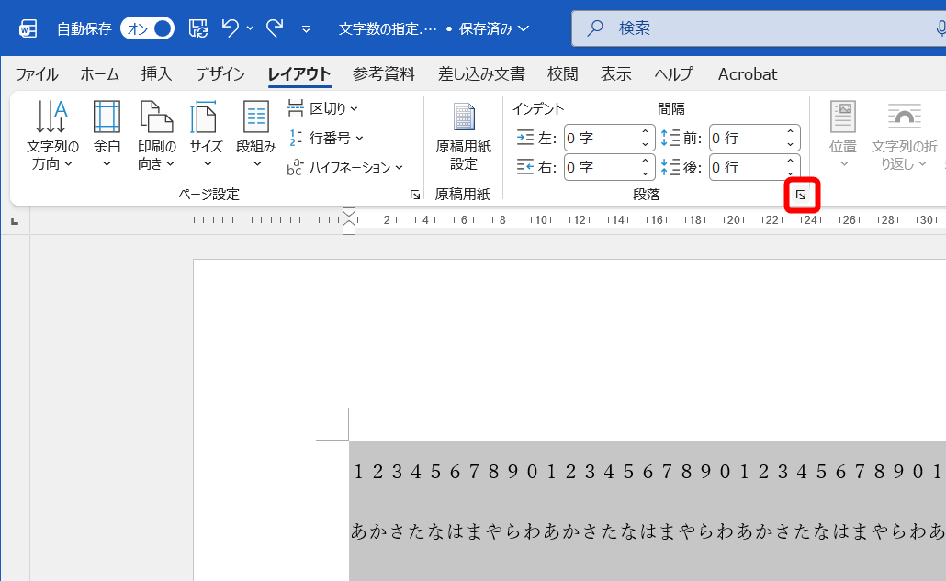Viewport: 946px width, 581px height.
Task: Decrease right indent with down arrow
Action: click(645, 173)
